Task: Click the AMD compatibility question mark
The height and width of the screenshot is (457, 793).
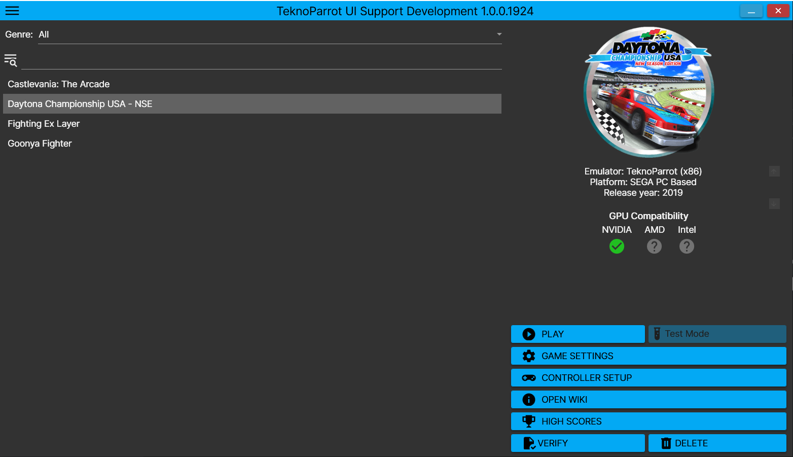Action: click(x=654, y=247)
